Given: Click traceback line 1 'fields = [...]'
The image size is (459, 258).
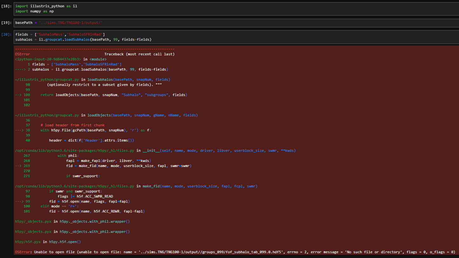Looking at the screenshot, I should pos(75,64).
